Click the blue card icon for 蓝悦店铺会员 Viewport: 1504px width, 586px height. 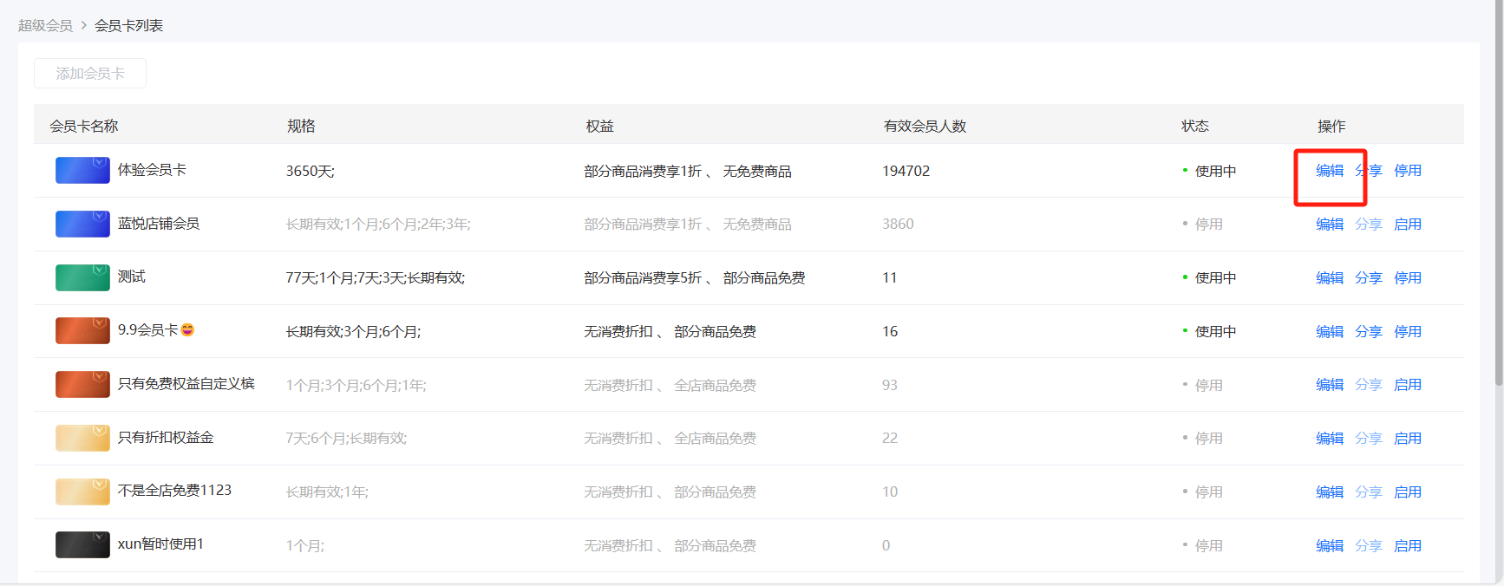tap(82, 224)
